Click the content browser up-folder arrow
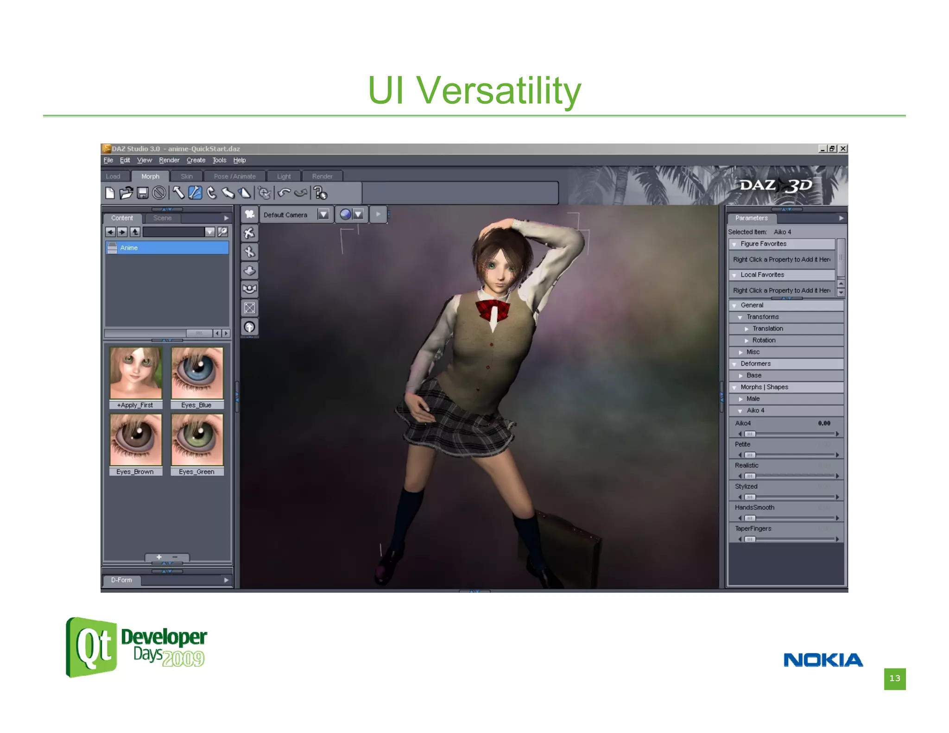 [x=135, y=232]
